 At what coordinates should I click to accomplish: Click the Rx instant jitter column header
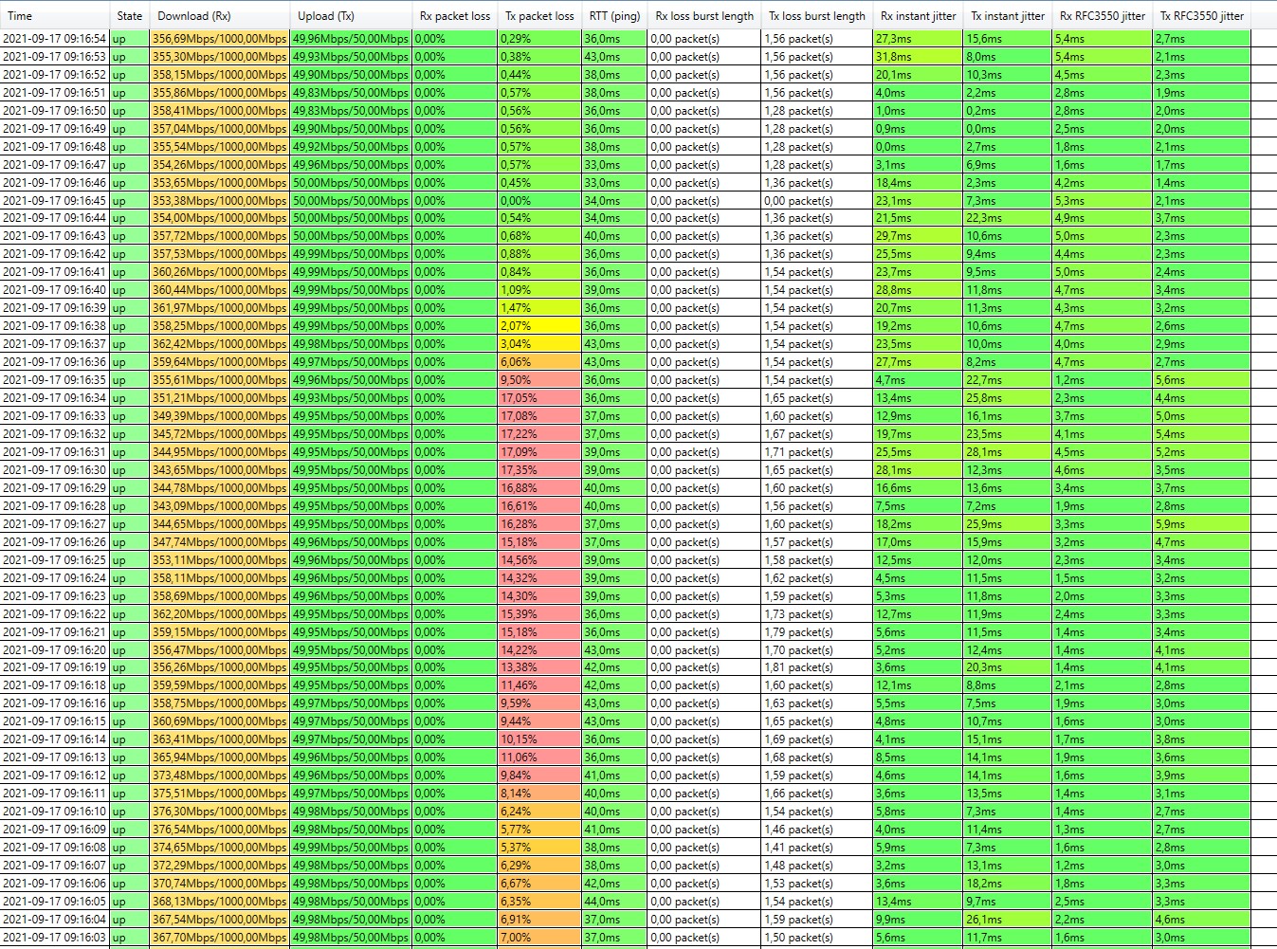pyautogui.click(x=919, y=16)
